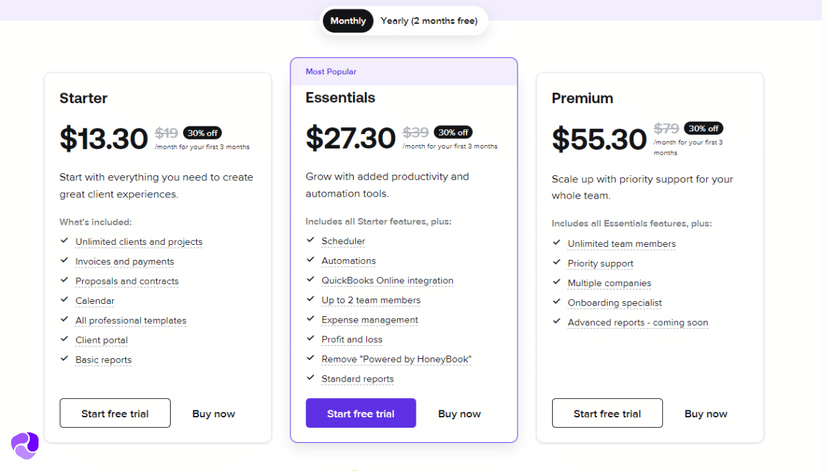The height and width of the screenshot is (471, 826).
Task: Click the Proposals and contracts feature
Action: pyautogui.click(x=127, y=281)
